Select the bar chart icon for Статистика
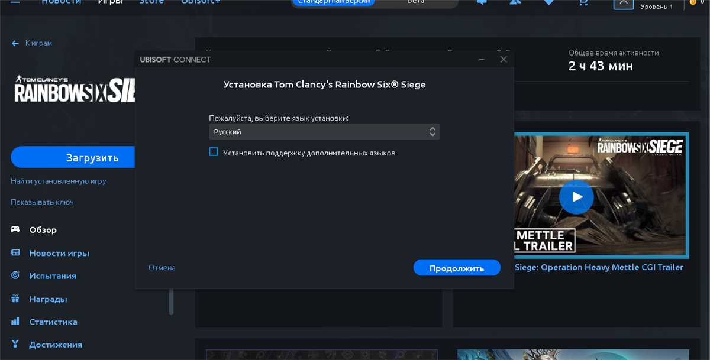The width and height of the screenshot is (710, 360). pyautogui.click(x=15, y=322)
